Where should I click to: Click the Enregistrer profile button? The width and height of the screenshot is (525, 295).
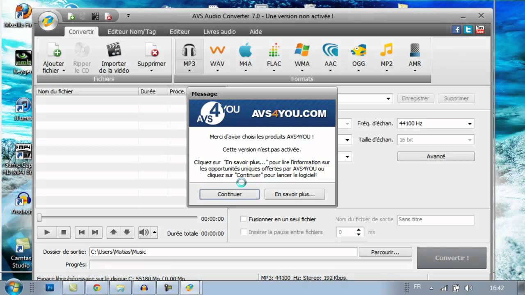coord(415,98)
